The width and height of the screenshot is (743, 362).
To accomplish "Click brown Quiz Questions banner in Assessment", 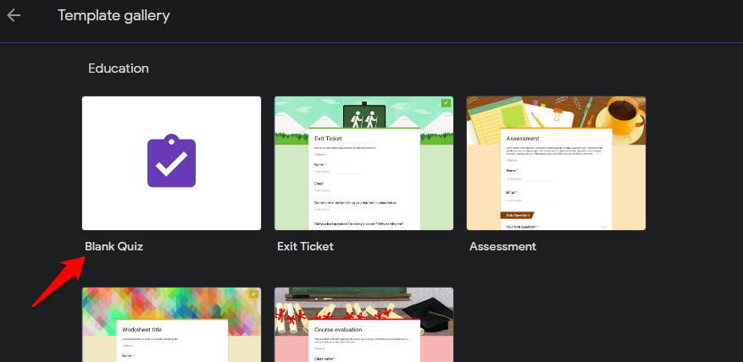I will click(517, 215).
